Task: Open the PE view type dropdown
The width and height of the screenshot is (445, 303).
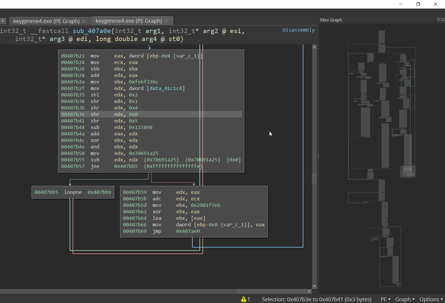Action: tap(385, 299)
